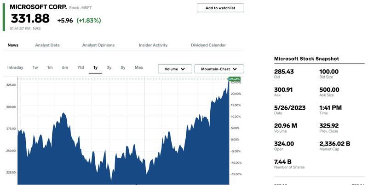Go to the Insider Activity tab
The width and height of the screenshot is (368, 185).
(153, 45)
